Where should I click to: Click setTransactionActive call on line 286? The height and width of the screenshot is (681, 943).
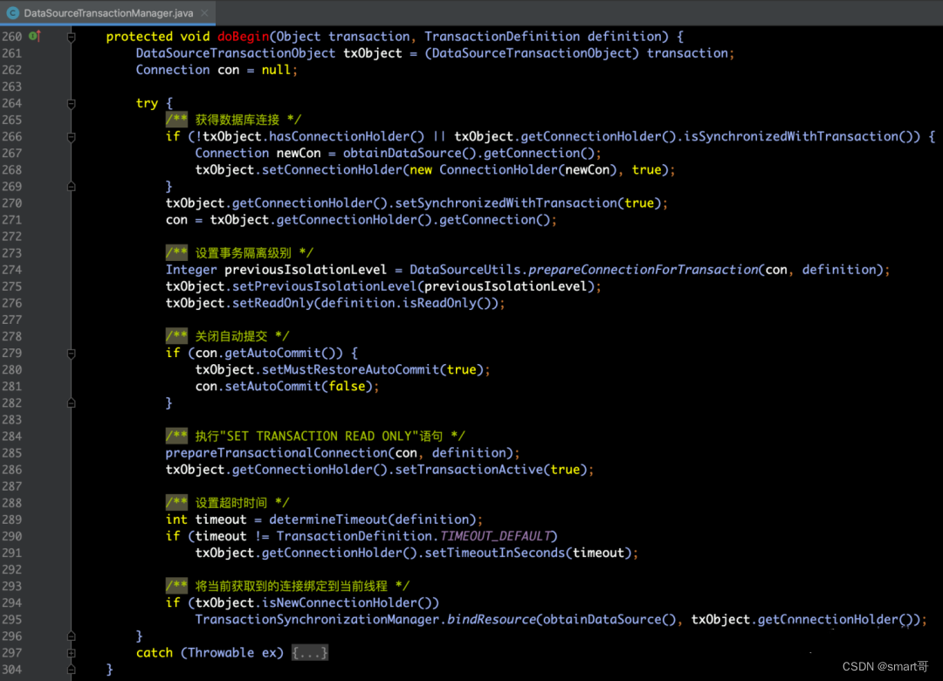(469, 469)
